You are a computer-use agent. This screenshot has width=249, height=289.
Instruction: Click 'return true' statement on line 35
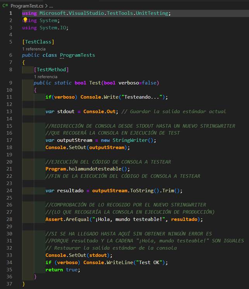[x=62, y=270]
